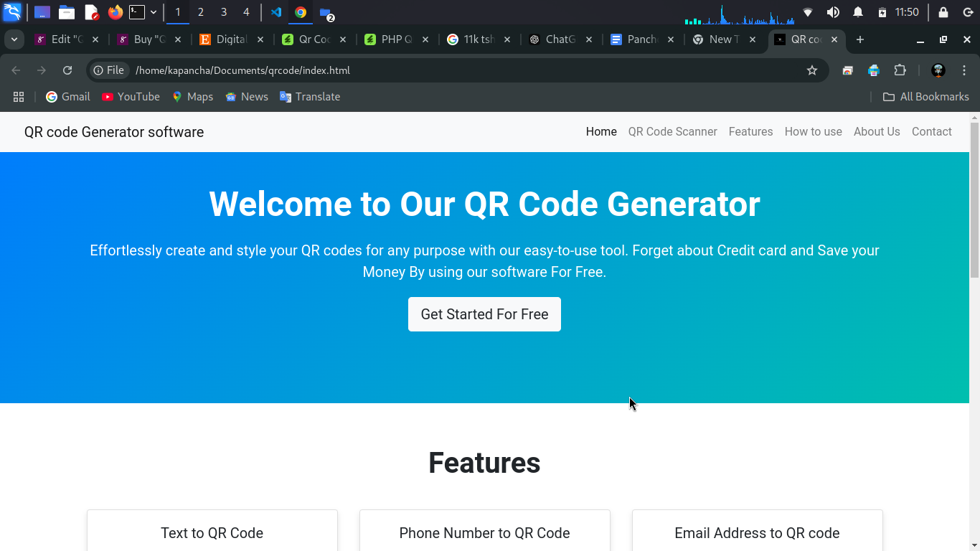980x551 pixels.
Task: Click the volume icon in the system tray
Action: point(832,12)
